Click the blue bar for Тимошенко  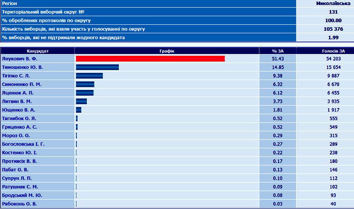[97, 67]
